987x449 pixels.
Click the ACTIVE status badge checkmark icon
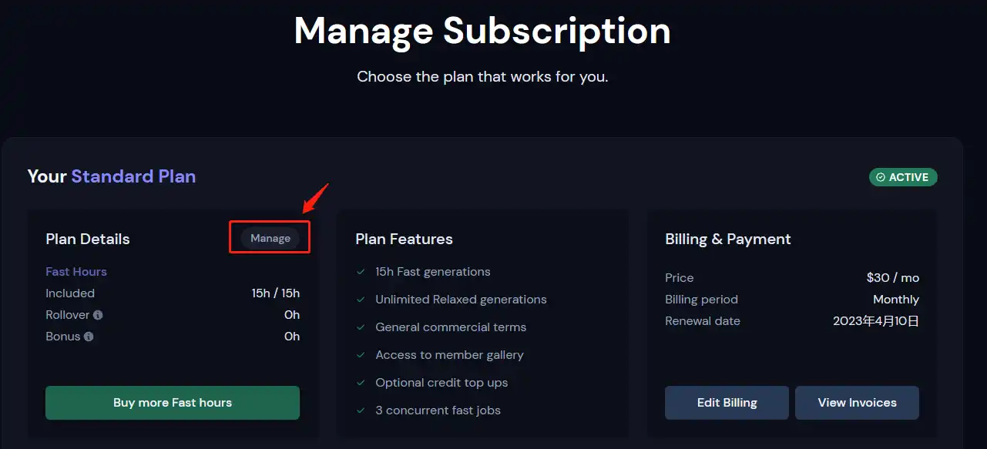(880, 177)
